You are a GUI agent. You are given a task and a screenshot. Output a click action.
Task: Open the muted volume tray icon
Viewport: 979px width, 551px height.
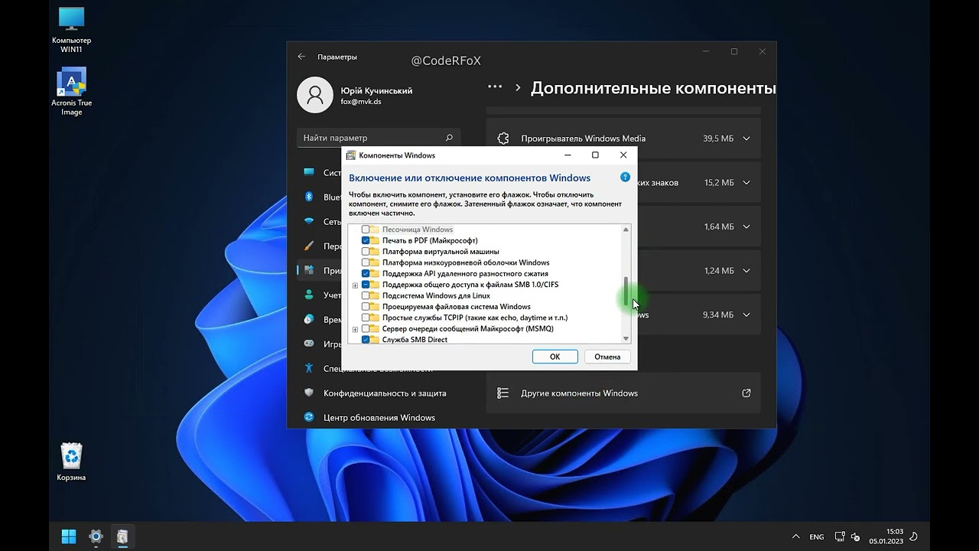855,536
